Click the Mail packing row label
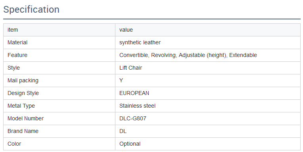The height and width of the screenshot is (152, 303). click(23, 80)
